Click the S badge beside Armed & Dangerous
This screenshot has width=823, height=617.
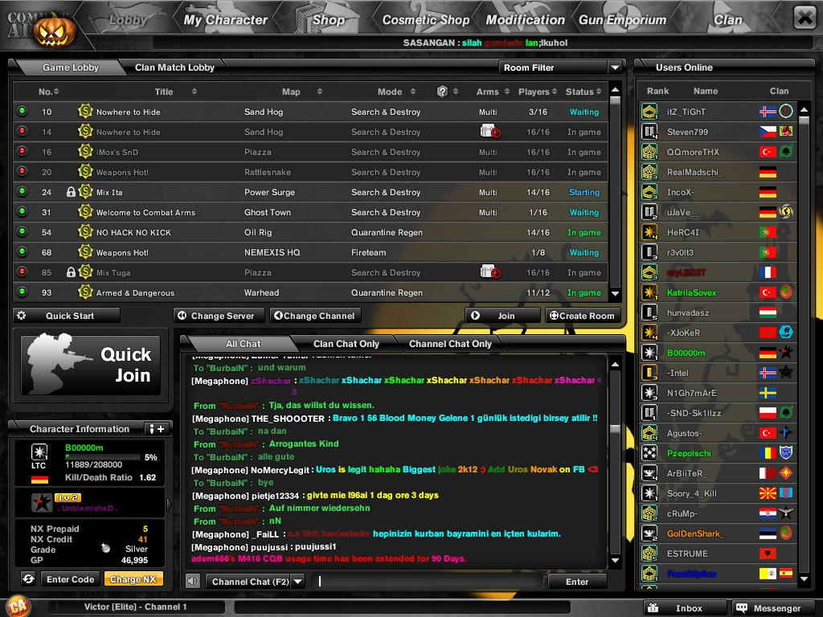pos(85,292)
